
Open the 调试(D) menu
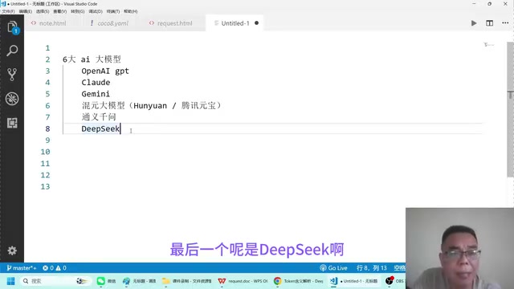[96, 11]
